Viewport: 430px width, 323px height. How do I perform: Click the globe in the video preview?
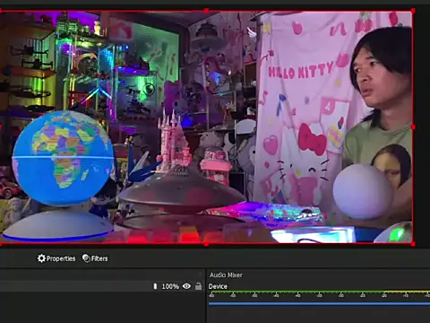click(x=63, y=158)
